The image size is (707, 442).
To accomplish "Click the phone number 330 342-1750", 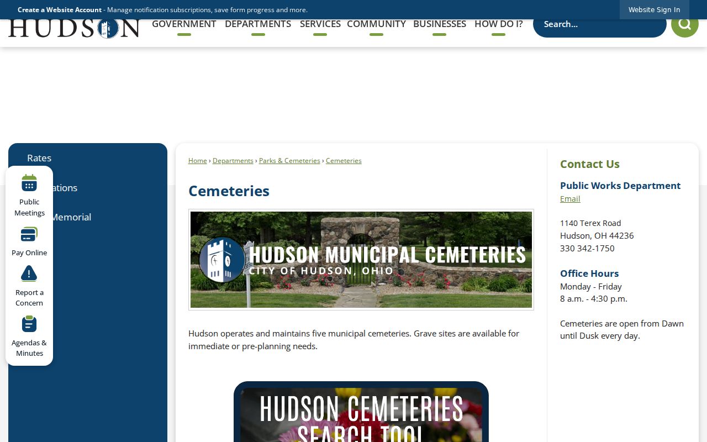I will [587, 249].
